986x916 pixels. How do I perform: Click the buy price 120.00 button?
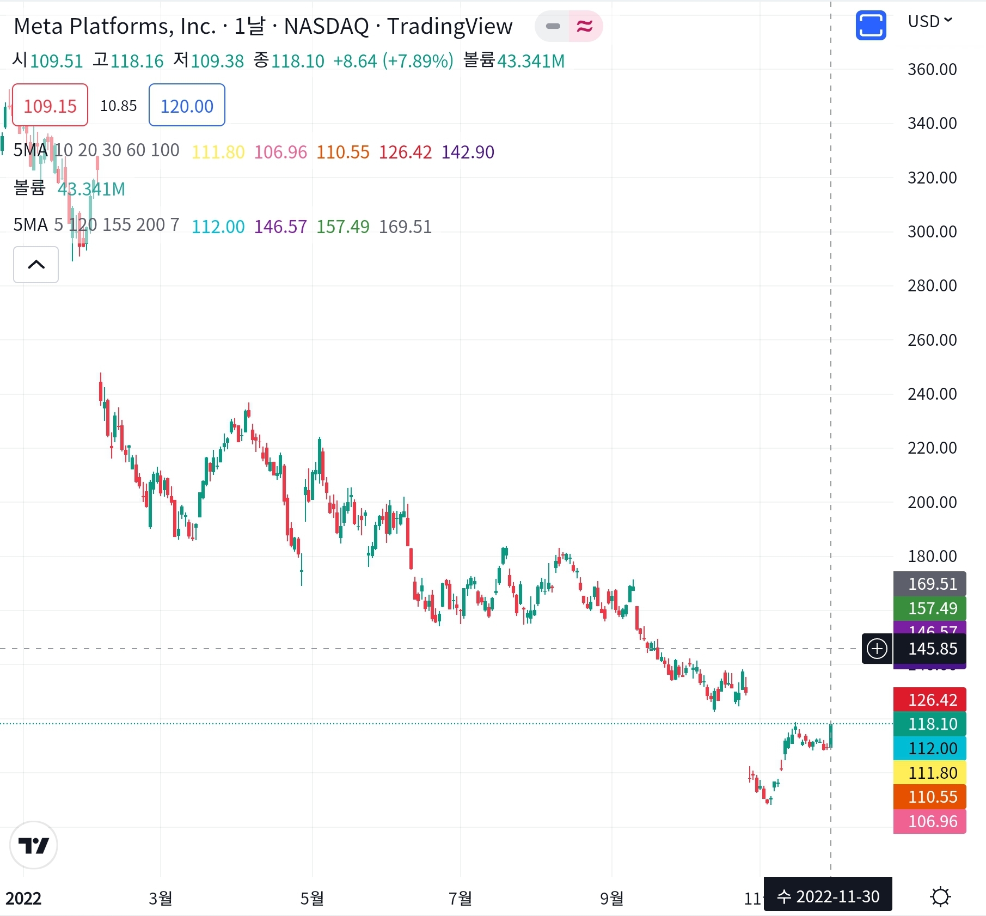(x=187, y=105)
